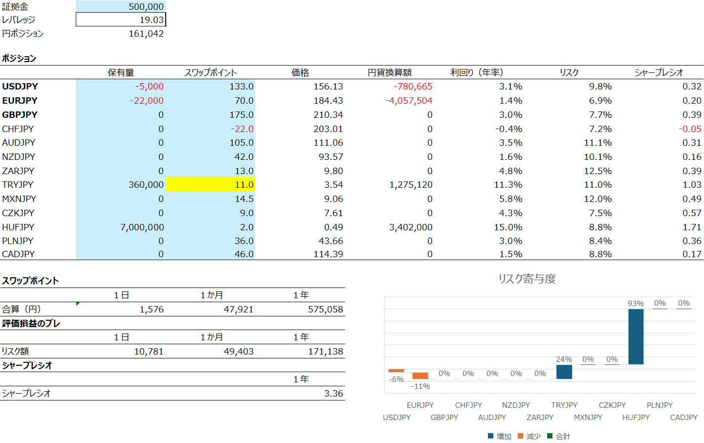This screenshot has width=704, height=443.
Task: Select the HUFJPY 93% bar in chart
Action: point(636,336)
